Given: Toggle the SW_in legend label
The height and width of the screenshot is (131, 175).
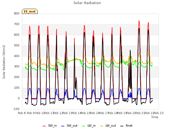Looking at the screenshot, I should [x=52, y=126].
